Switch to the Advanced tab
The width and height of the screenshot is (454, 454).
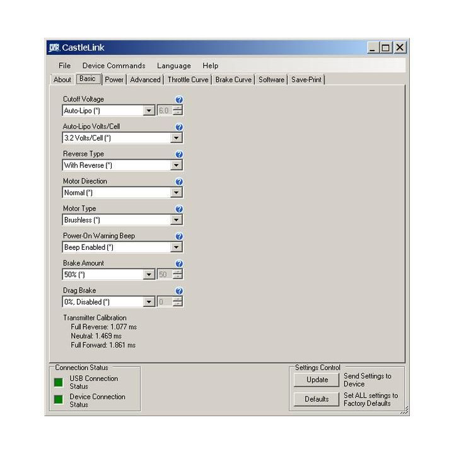pos(145,79)
